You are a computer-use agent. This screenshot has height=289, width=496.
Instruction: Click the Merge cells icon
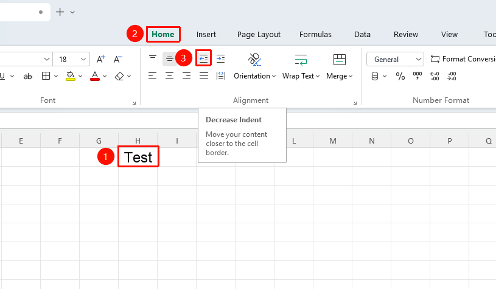(x=340, y=60)
